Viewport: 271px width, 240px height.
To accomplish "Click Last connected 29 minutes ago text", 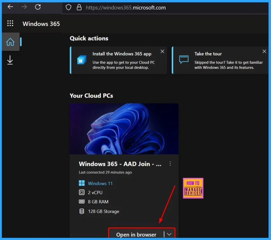I will point(105,172).
